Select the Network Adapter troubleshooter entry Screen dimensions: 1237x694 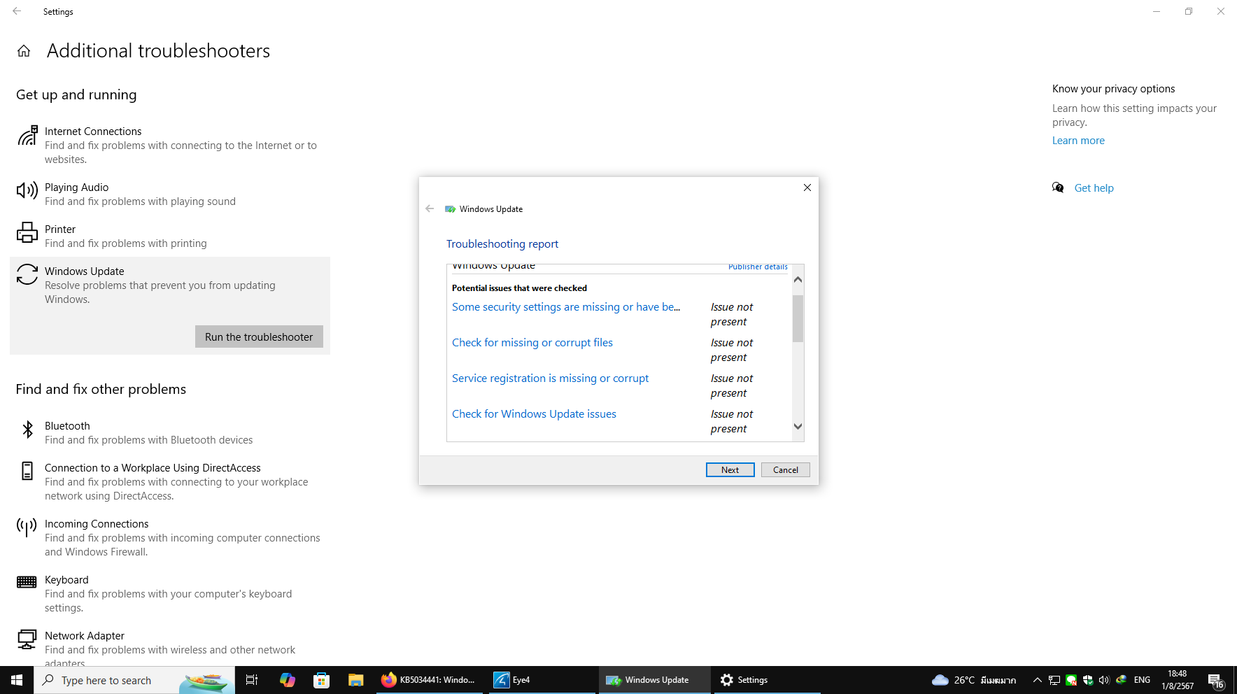pos(170,645)
